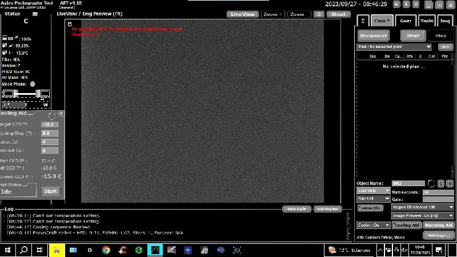Close the Cooling Aid panel

point(61,113)
